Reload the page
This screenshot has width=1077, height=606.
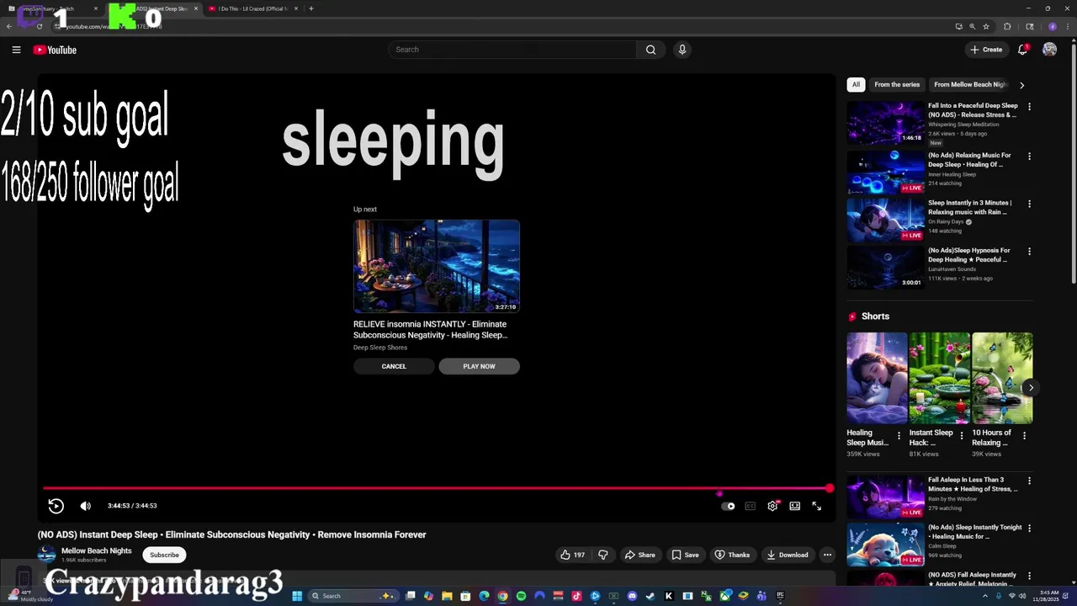[x=40, y=26]
